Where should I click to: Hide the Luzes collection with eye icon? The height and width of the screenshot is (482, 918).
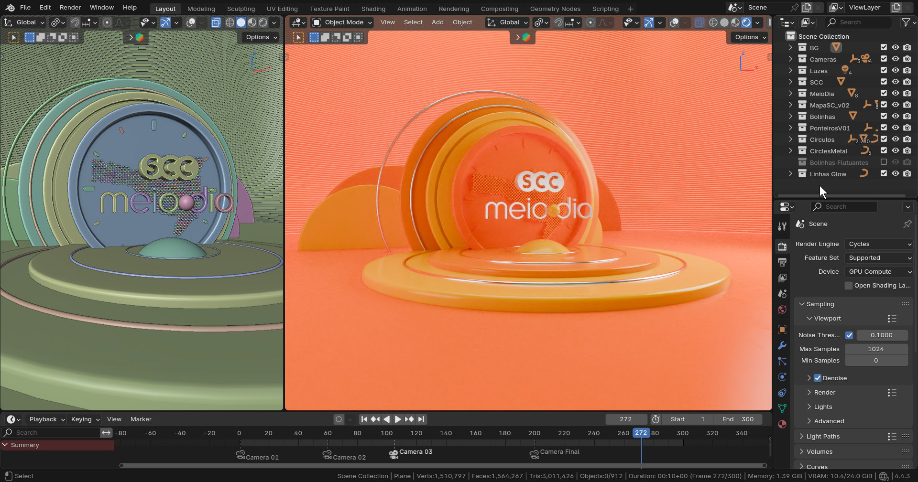pyautogui.click(x=896, y=71)
